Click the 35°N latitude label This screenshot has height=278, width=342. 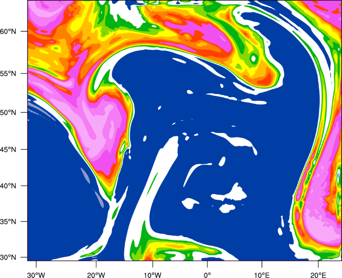tap(8, 222)
